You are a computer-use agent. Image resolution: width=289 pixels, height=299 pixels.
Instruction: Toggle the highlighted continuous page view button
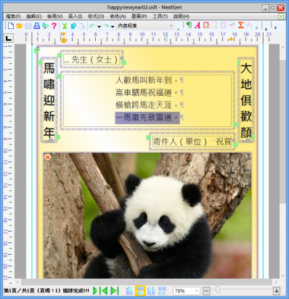140,290
